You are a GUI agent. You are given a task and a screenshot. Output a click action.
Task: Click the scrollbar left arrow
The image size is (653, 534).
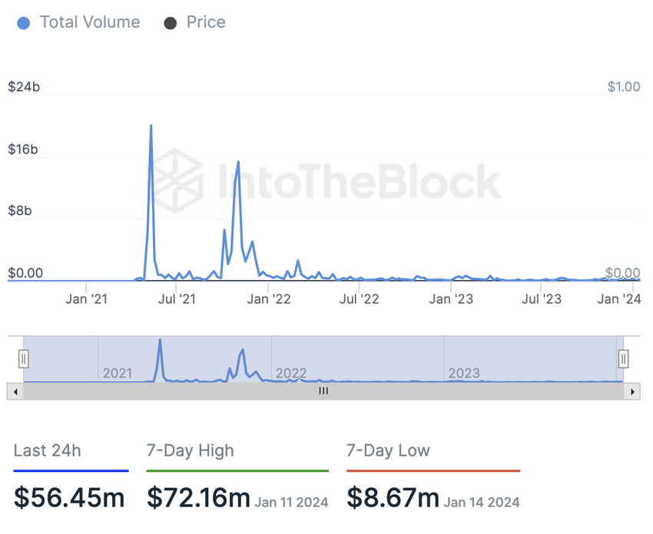pyautogui.click(x=12, y=391)
